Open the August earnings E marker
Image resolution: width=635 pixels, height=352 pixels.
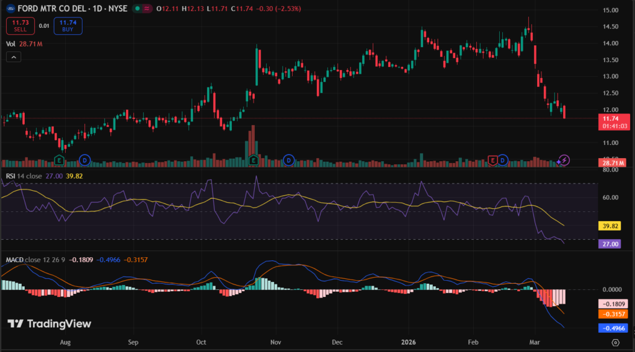click(x=60, y=161)
